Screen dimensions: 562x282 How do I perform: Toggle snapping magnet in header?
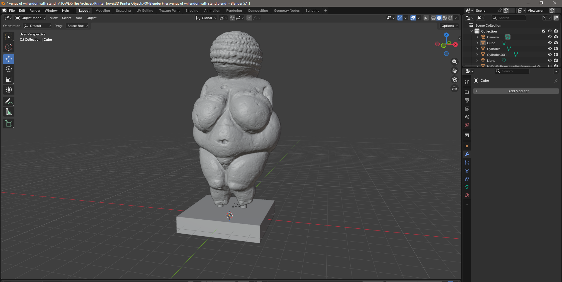(232, 18)
